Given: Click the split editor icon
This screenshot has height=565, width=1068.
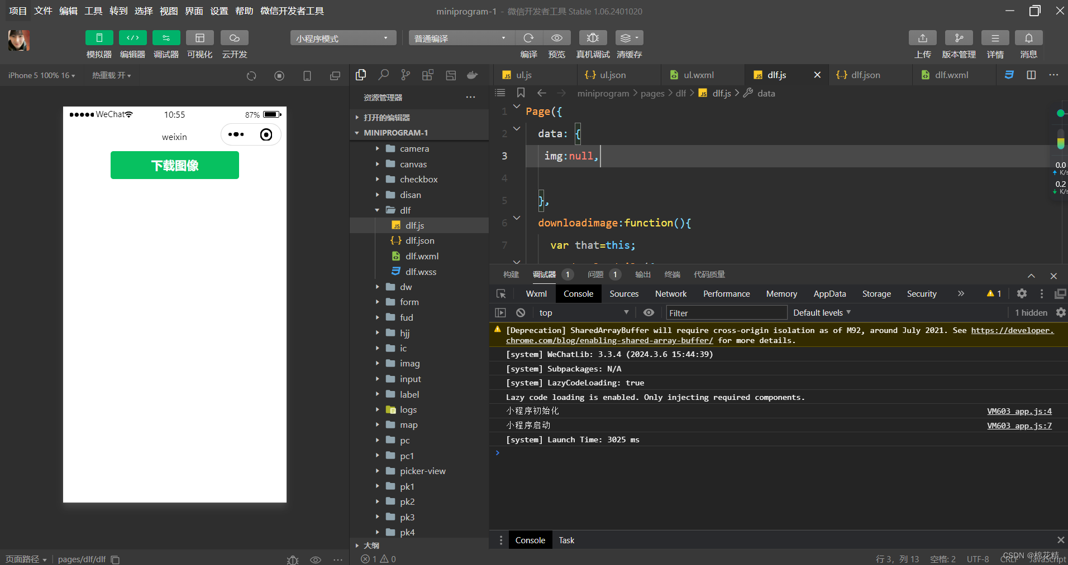Looking at the screenshot, I should click(1031, 75).
